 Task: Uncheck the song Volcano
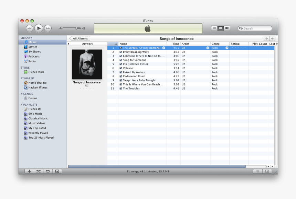[120, 68]
